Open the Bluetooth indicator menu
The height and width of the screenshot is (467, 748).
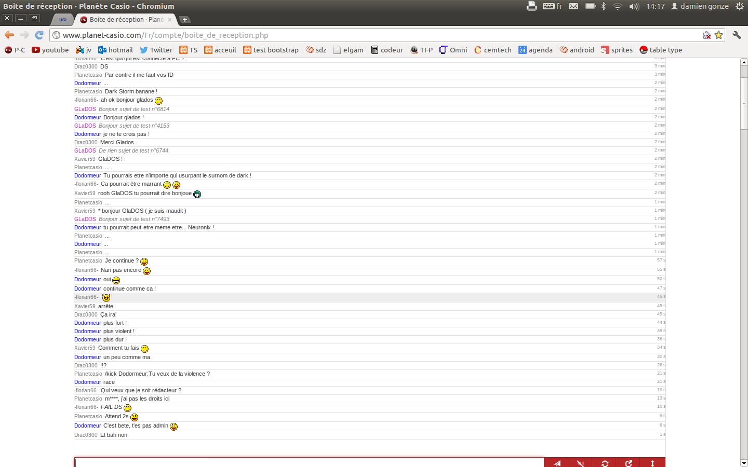coord(604,6)
